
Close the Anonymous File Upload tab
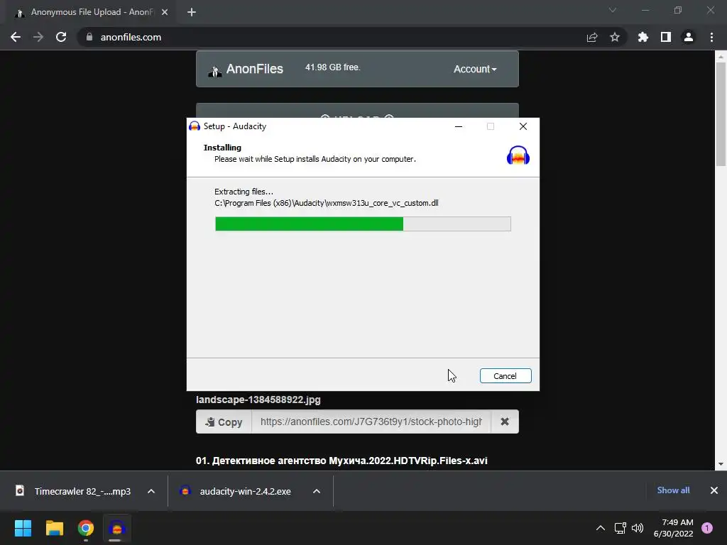[165, 13]
